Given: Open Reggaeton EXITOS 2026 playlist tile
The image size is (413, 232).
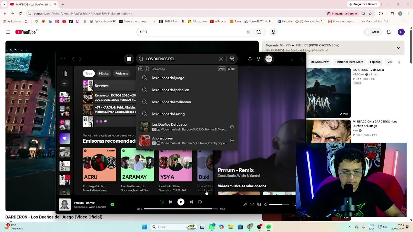Looking at the screenshot, I should pos(109,98).
